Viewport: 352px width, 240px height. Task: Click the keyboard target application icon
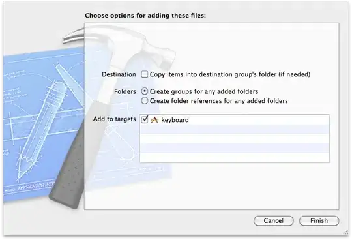154,120
